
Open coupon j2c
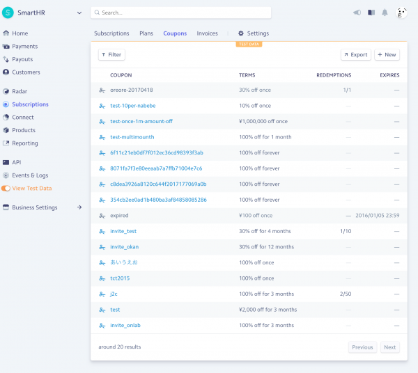pos(114,294)
